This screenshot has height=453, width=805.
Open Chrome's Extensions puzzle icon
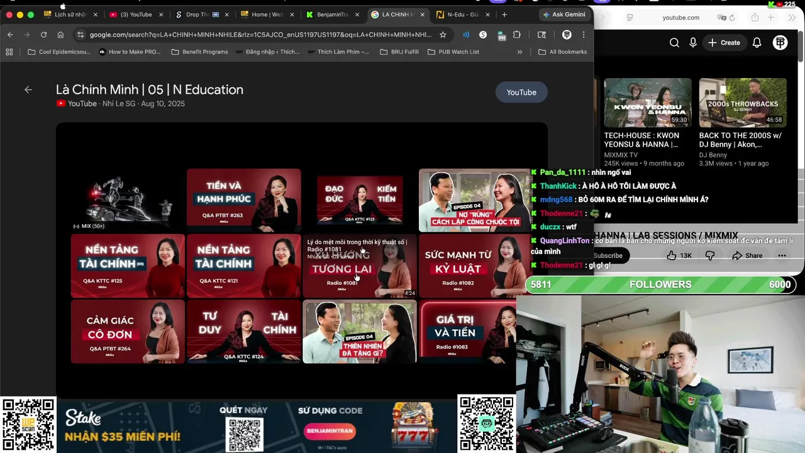coord(517,35)
